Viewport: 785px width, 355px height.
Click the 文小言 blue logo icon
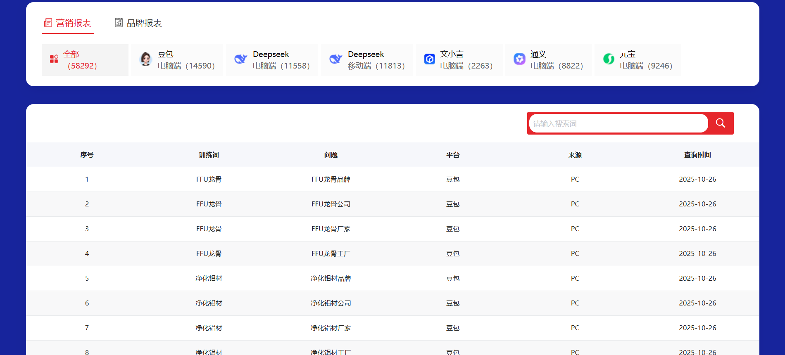[430, 59]
